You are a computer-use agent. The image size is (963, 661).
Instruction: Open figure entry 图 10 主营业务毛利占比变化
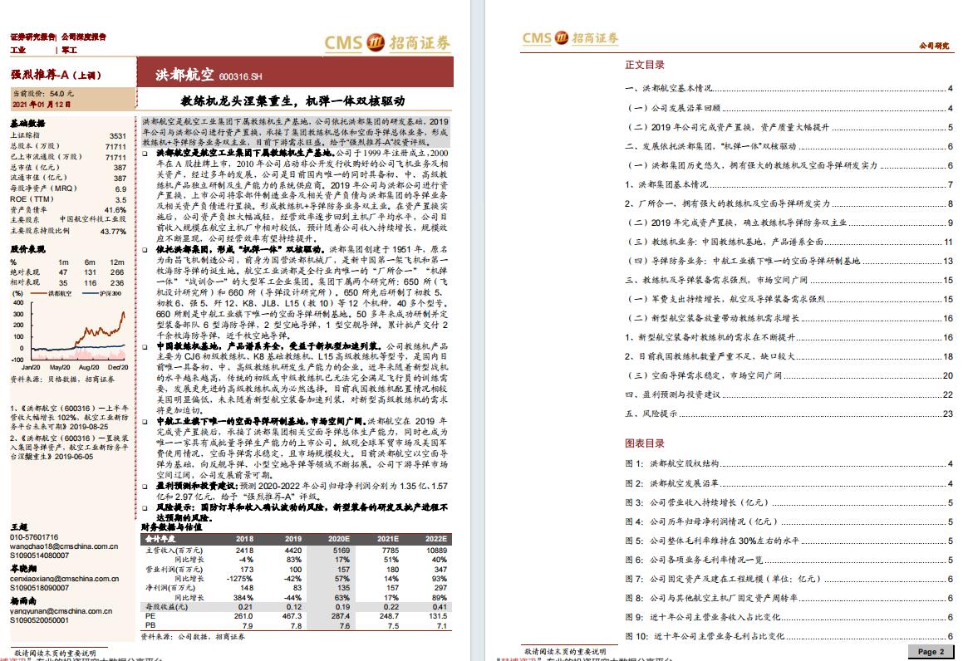pos(789,636)
